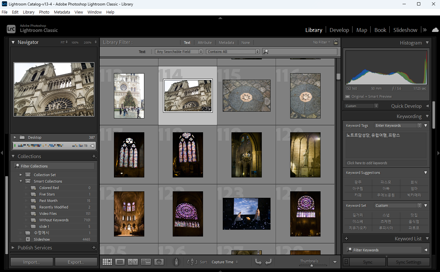
Task: Open Quick Develop Custom preset dropdown
Action: point(361,106)
